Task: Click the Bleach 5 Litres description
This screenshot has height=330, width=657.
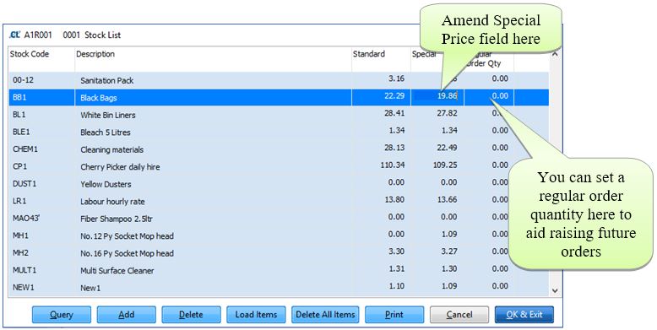Action: [106, 133]
